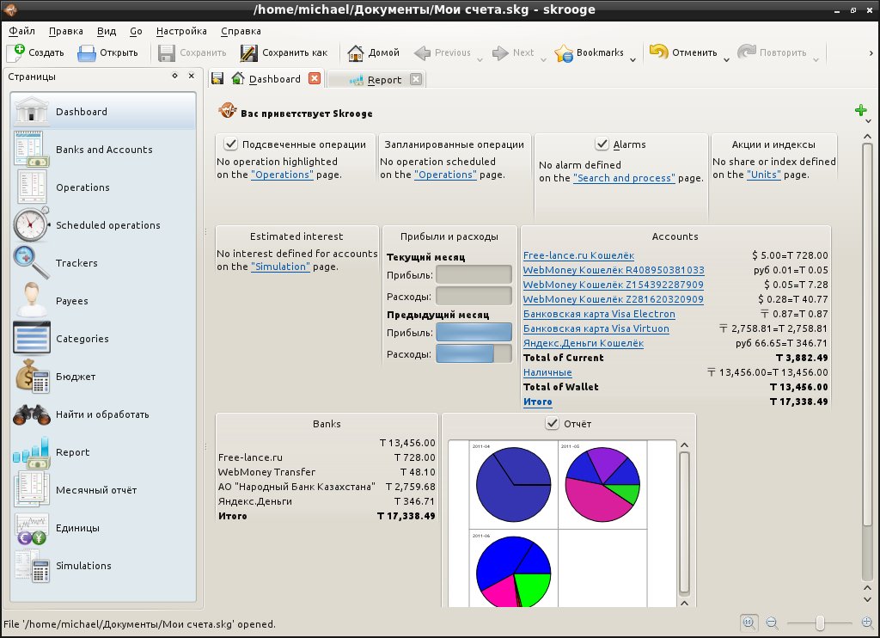Zoom in with magnifier plus icon

(x=867, y=623)
